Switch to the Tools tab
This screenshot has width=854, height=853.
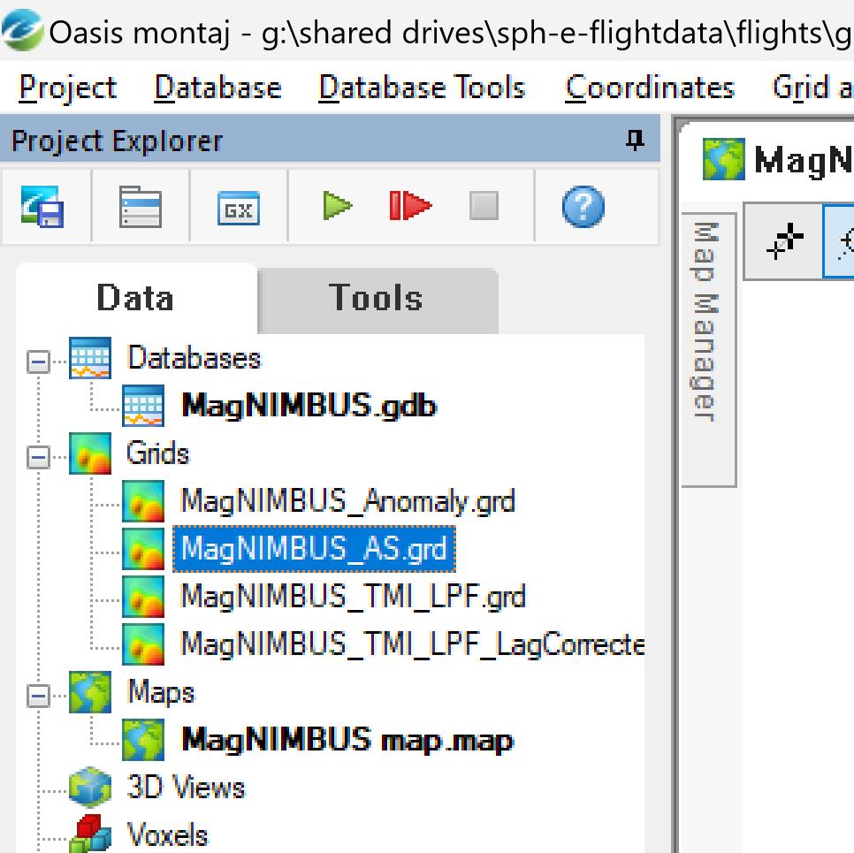(376, 298)
